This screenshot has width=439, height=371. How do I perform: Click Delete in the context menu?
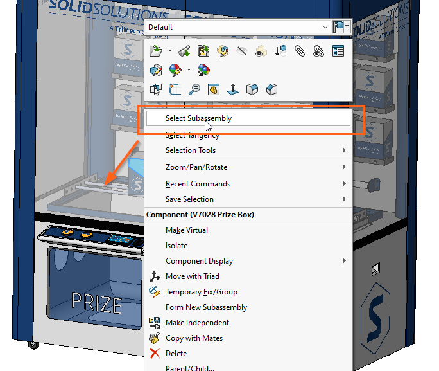point(176,354)
